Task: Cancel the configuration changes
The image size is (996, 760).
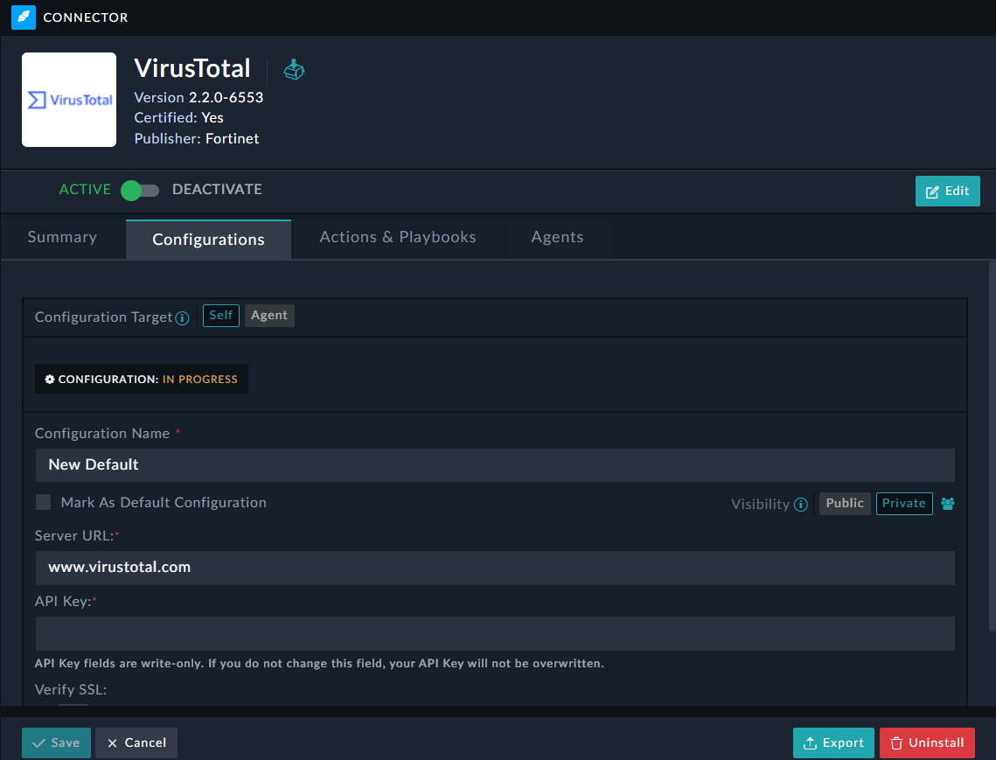Action: (x=136, y=743)
